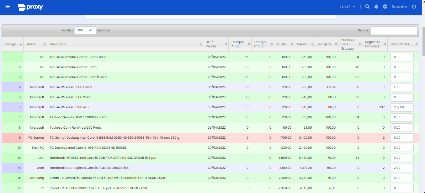
Task: Click Estoque Atual value 188
Action: (246, 97)
